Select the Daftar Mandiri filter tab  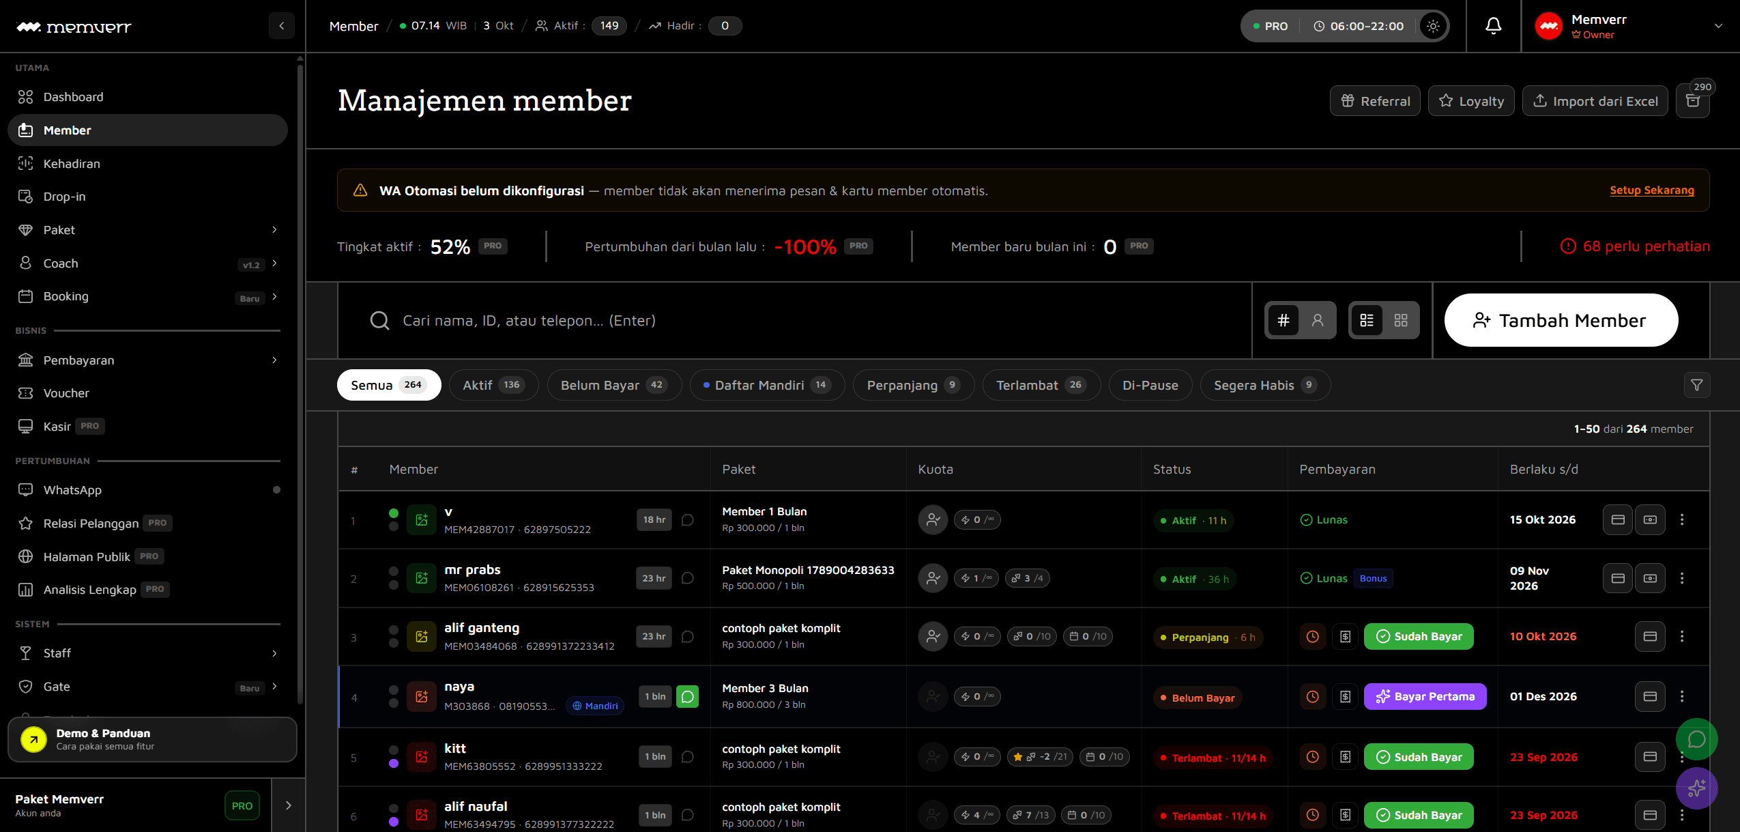point(767,385)
